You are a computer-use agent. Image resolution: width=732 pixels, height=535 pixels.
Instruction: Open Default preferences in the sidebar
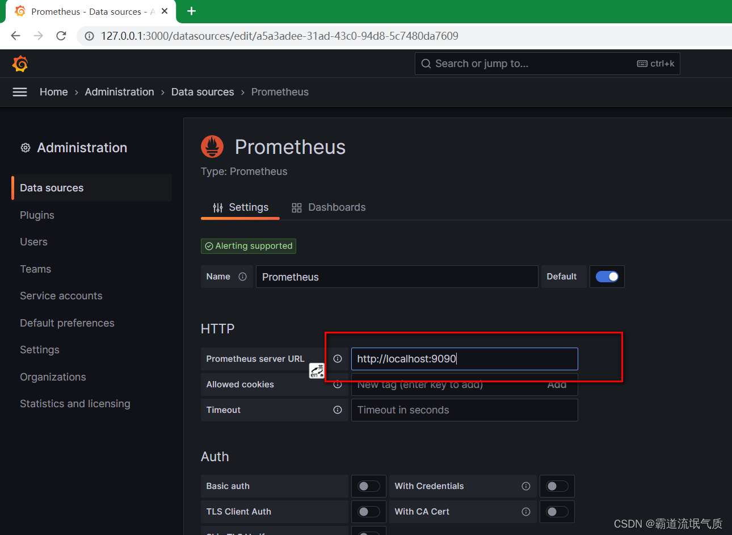[67, 323]
